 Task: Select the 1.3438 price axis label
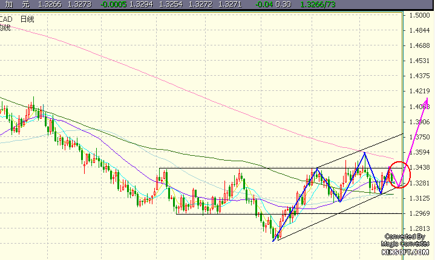419,167
